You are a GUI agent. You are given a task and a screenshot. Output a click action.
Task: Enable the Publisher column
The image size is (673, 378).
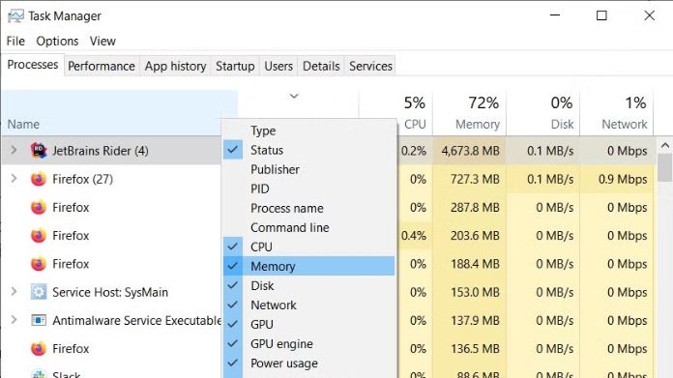coord(308,169)
